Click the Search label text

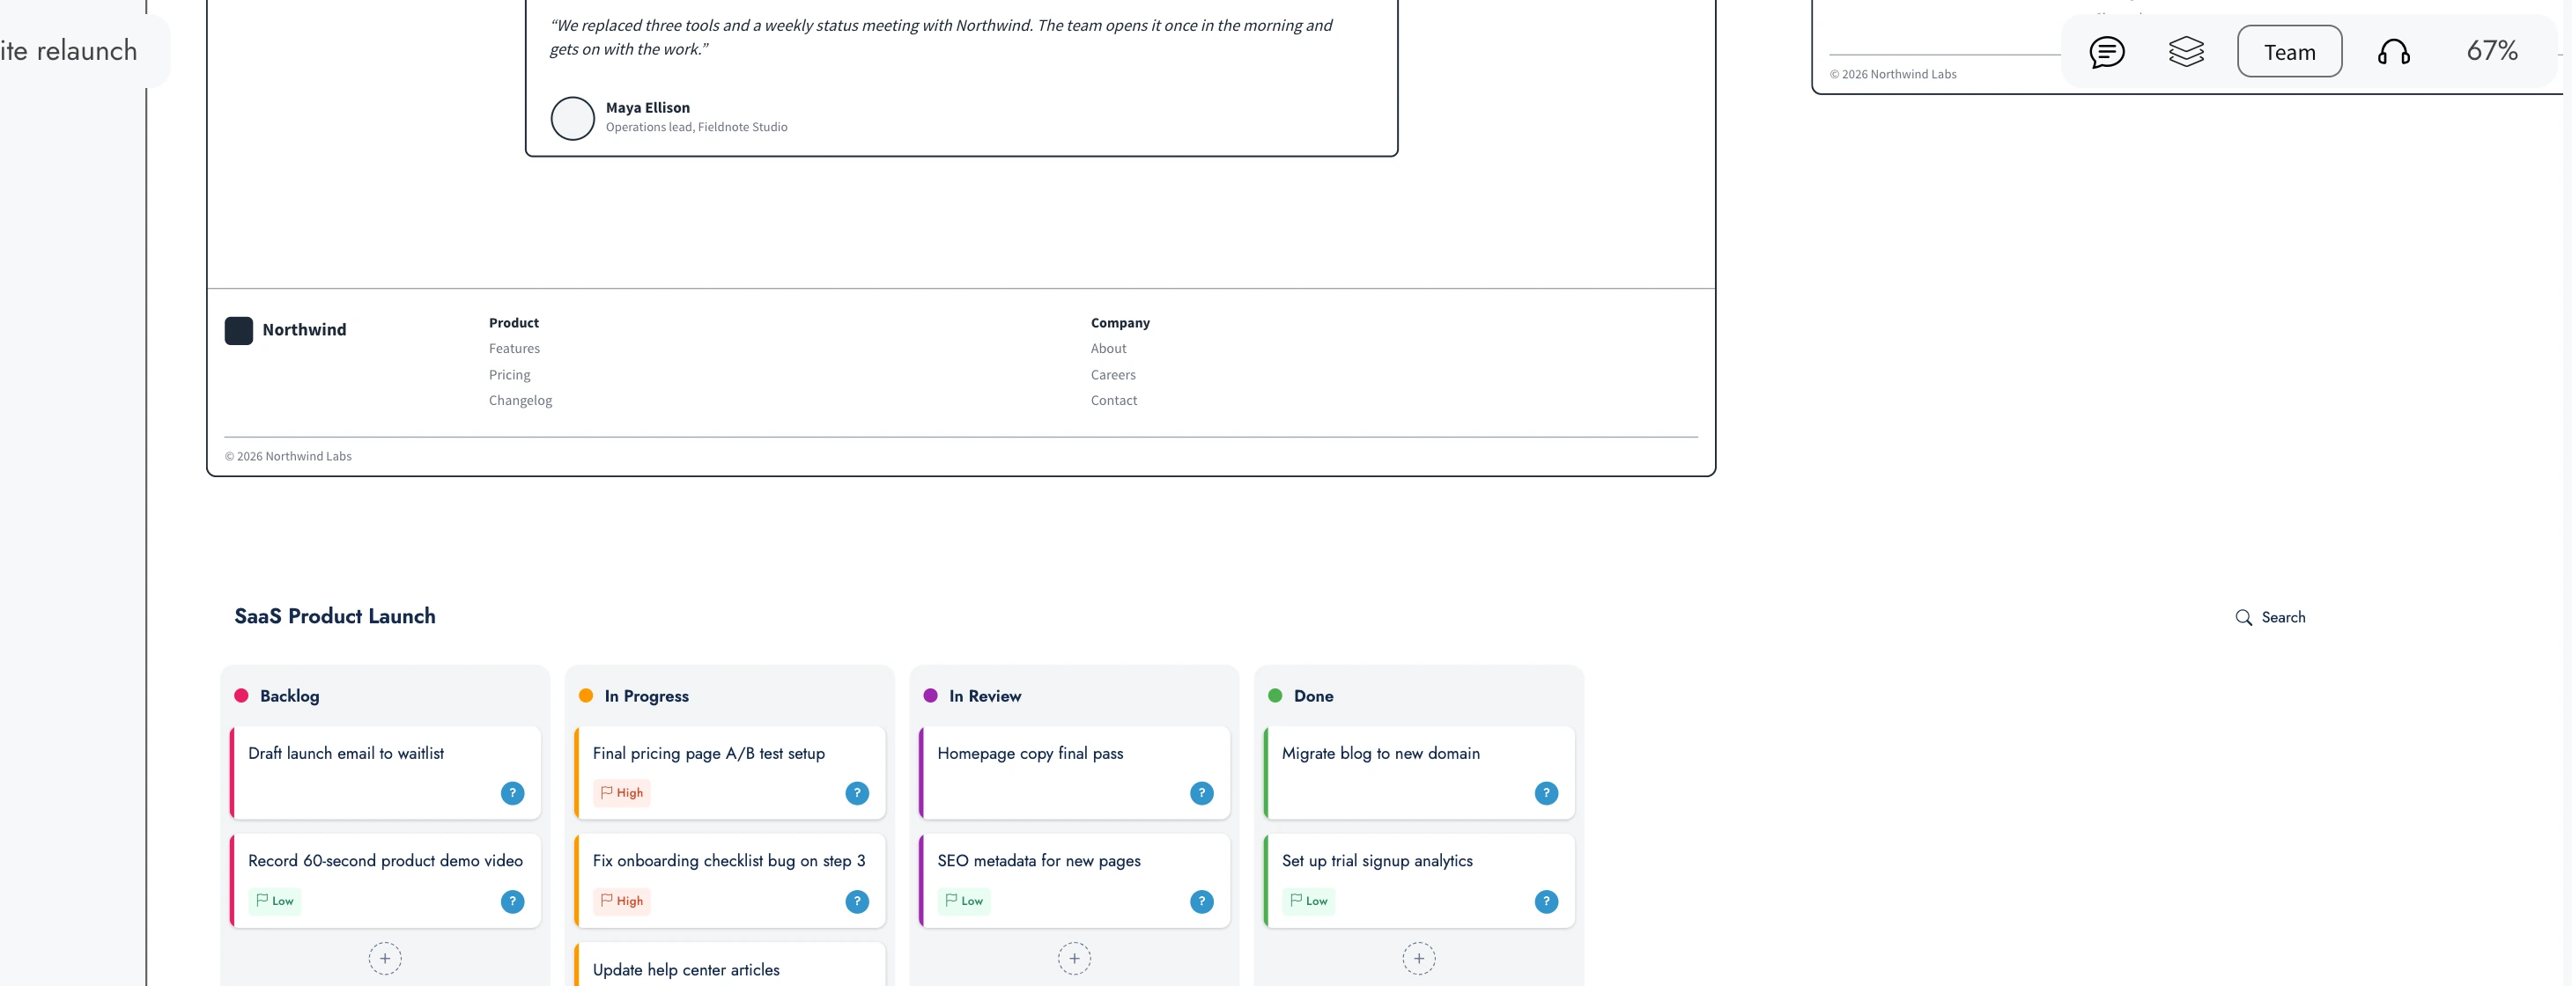(x=2283, y=618)
